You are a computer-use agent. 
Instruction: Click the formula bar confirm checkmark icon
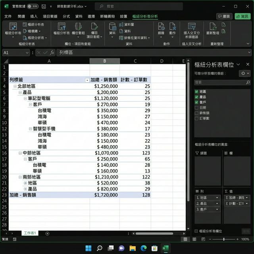point(45,53)
